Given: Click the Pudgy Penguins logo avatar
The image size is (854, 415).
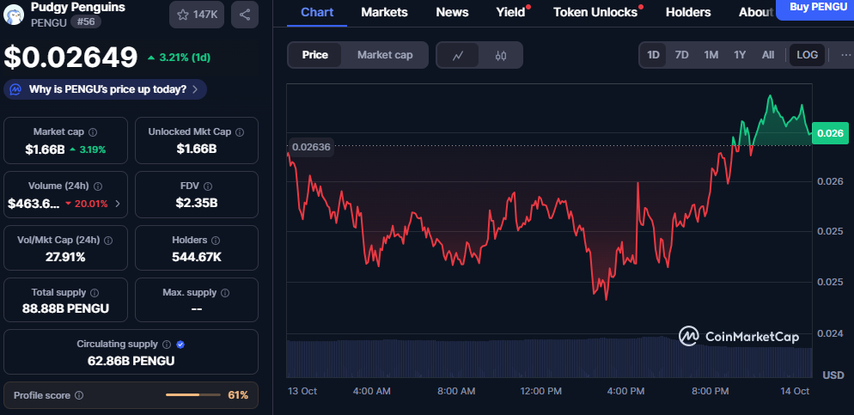Looking at the screenshot, I should click(15, 14).
